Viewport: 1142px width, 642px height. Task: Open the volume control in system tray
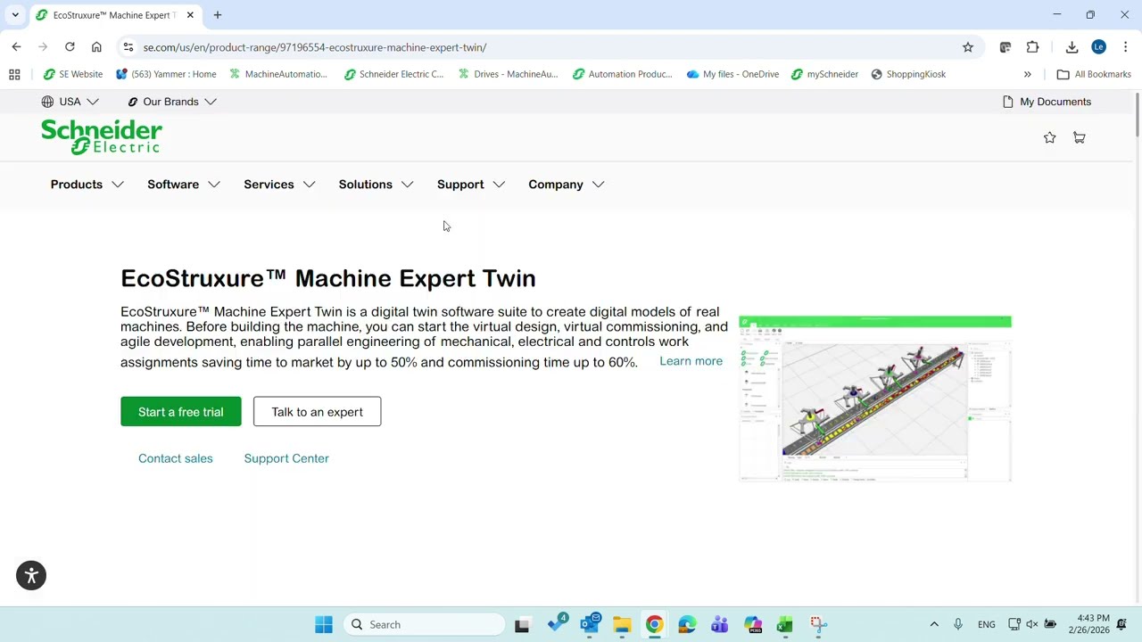[x=1032, y=624]
